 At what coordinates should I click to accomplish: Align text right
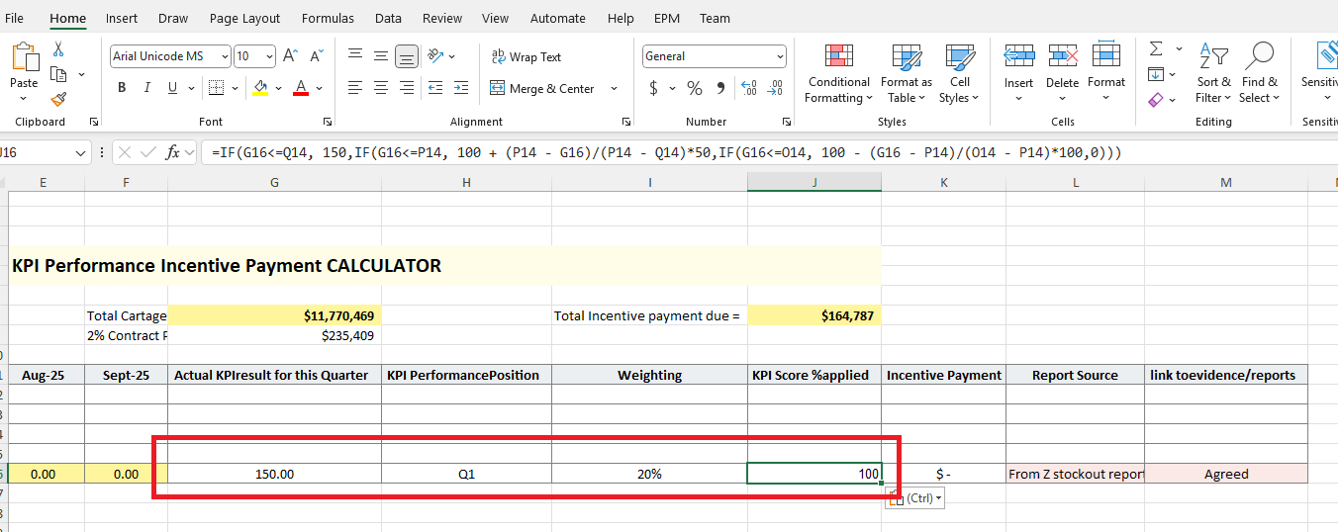click(x=407, y=88)
